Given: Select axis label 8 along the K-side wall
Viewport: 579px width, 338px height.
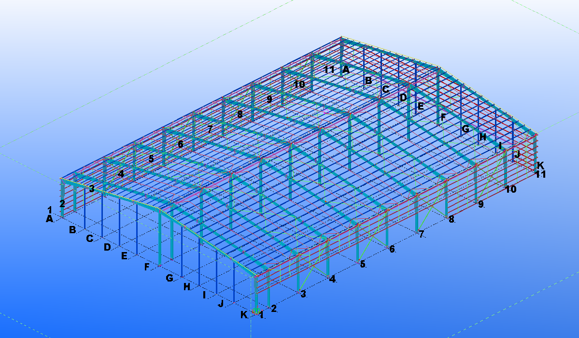Looking at the screenshot, I should [451, 219].
